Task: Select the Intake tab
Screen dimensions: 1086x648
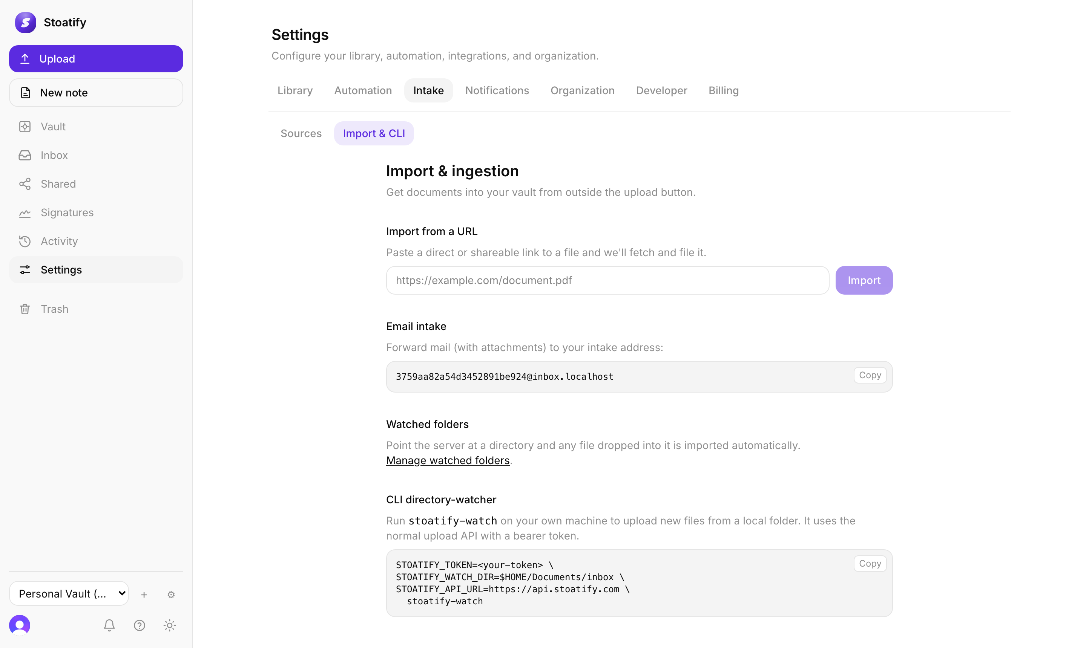Action: [x=428, y=90]
